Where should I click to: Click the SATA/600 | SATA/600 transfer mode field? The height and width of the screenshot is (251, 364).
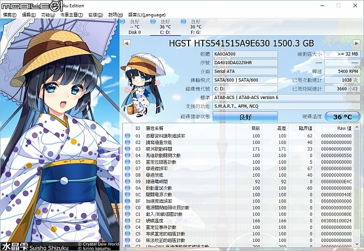pyautogui.click(x=245, y=80)
